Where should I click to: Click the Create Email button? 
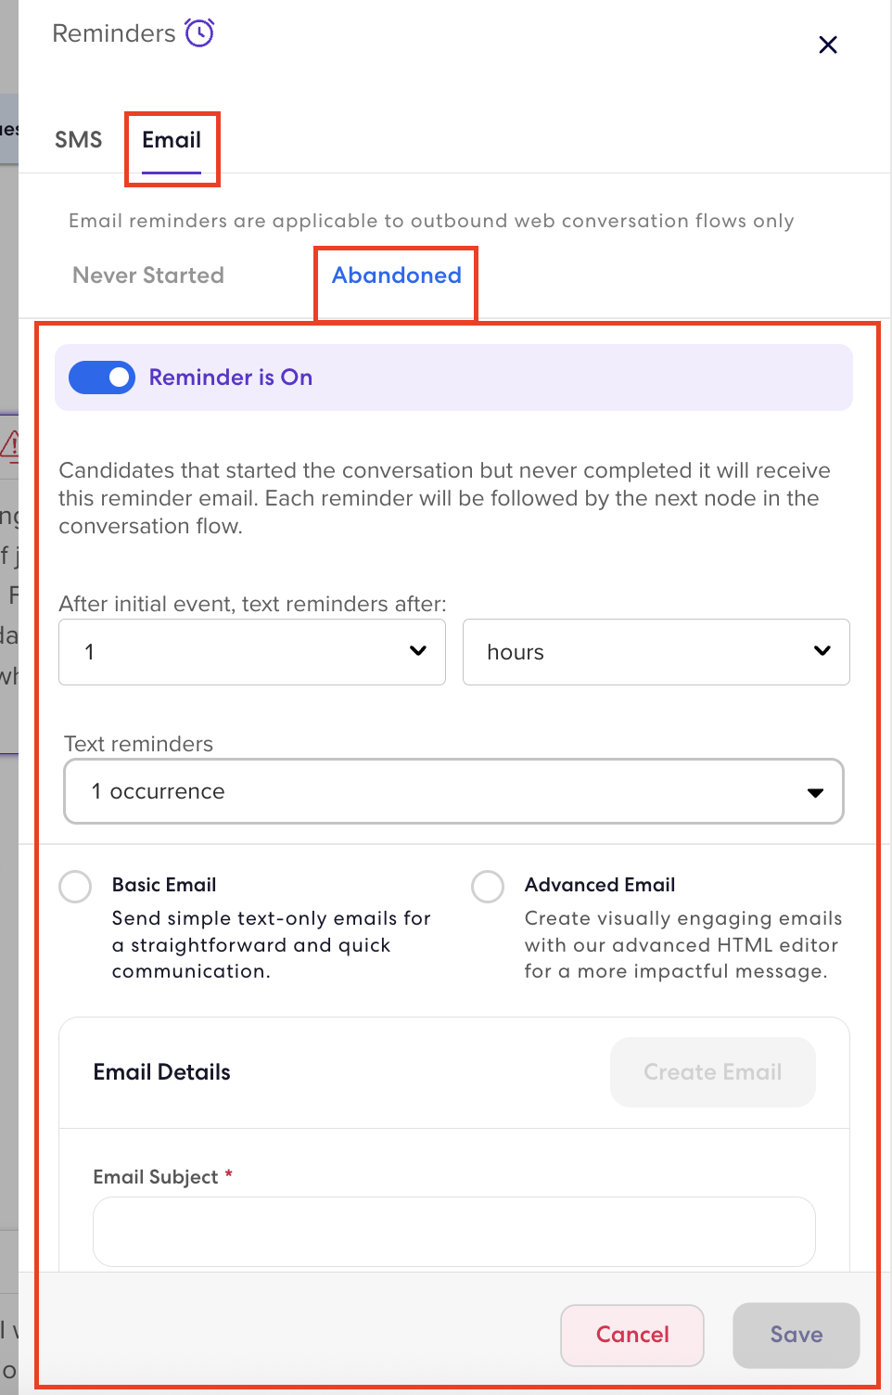tap(713, 1072)
